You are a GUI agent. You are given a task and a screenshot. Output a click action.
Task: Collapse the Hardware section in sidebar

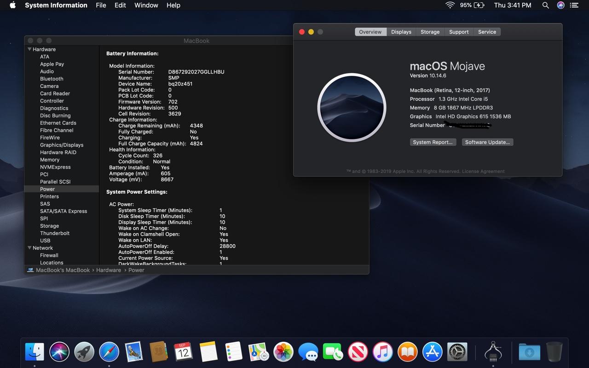click(x=29, y=49)
